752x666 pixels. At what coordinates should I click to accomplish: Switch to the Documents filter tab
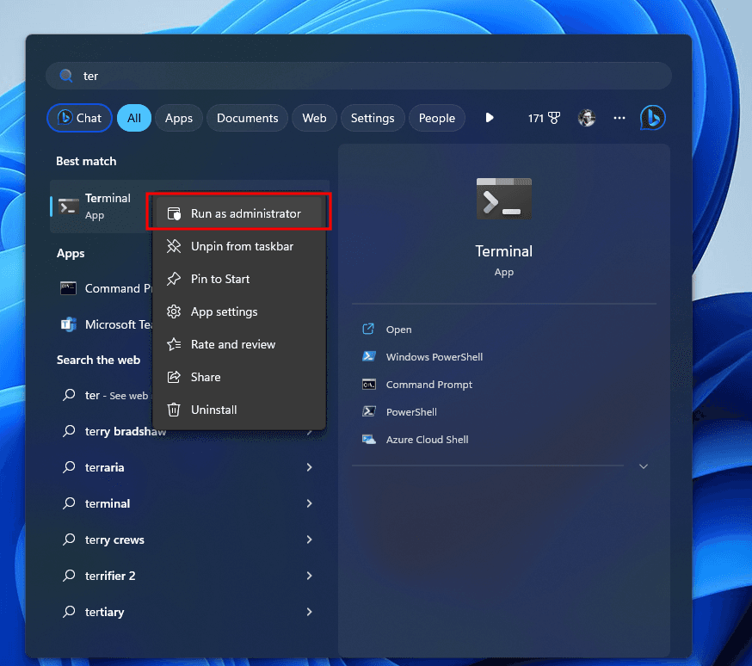click(248, 118)
